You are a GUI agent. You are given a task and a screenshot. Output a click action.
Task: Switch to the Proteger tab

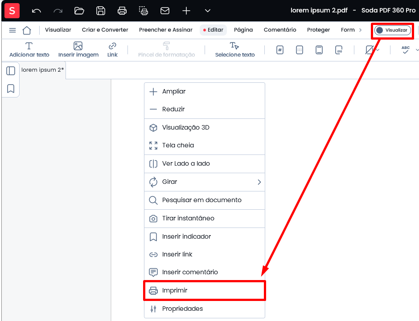coord(319,30)
